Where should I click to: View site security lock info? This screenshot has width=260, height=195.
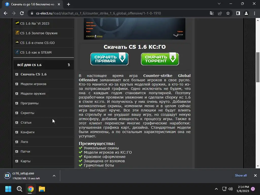tap(32, 13)
